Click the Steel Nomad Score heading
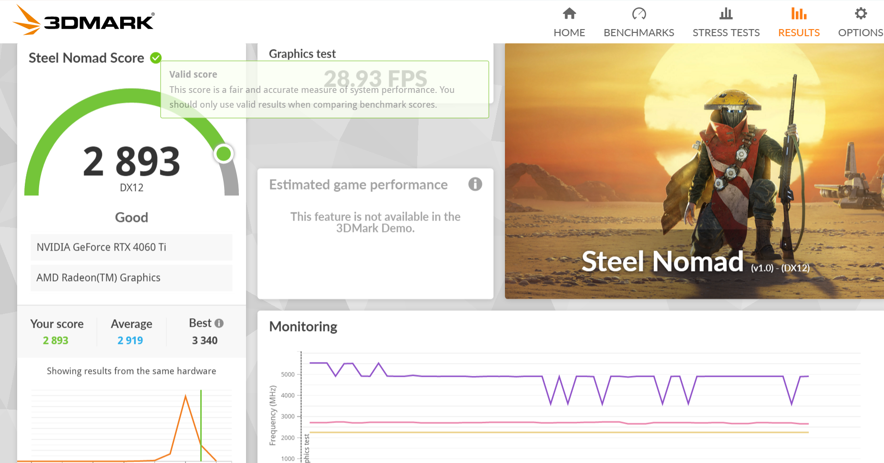 tap(86, 58)
